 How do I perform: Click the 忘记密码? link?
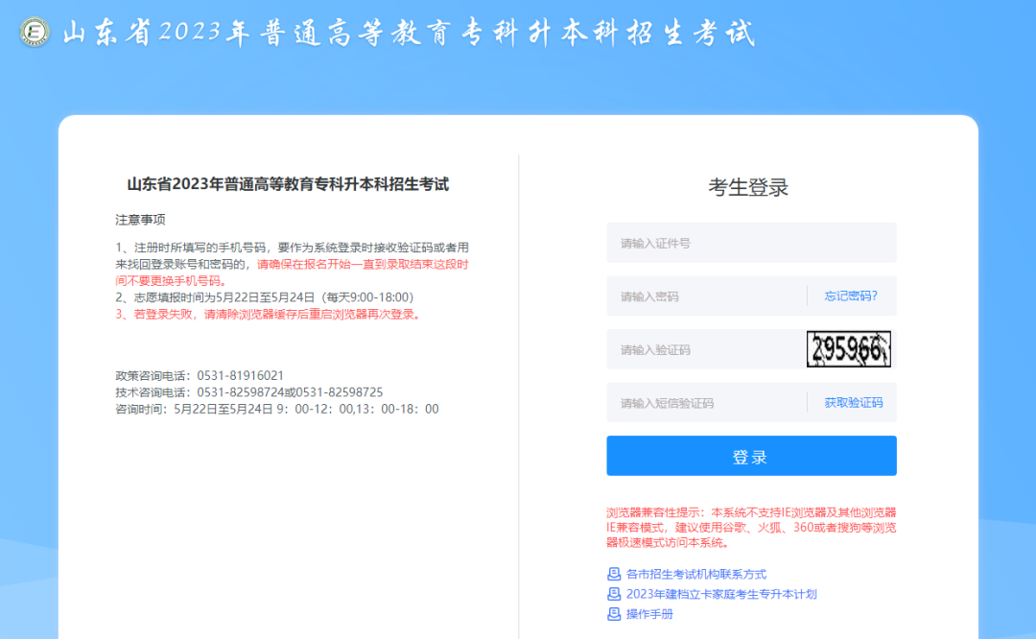[851, 296]
